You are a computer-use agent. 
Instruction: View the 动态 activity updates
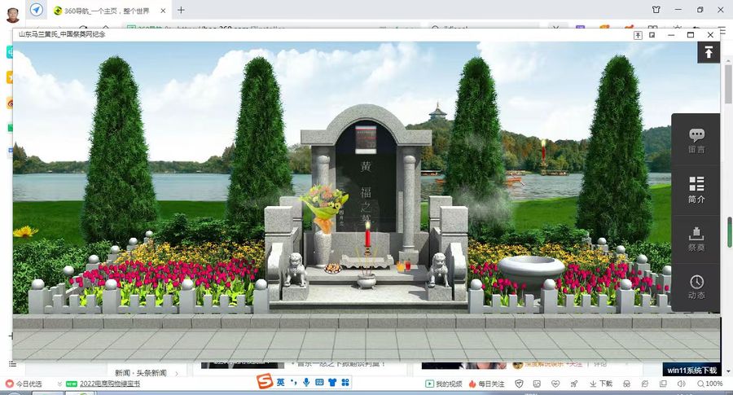tap(696, 287)
